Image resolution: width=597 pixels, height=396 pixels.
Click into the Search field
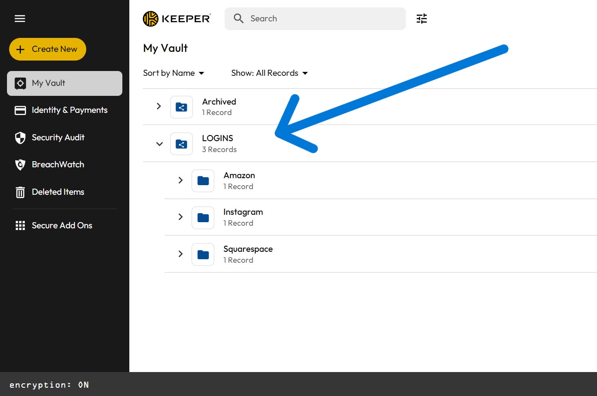[315, 19]
